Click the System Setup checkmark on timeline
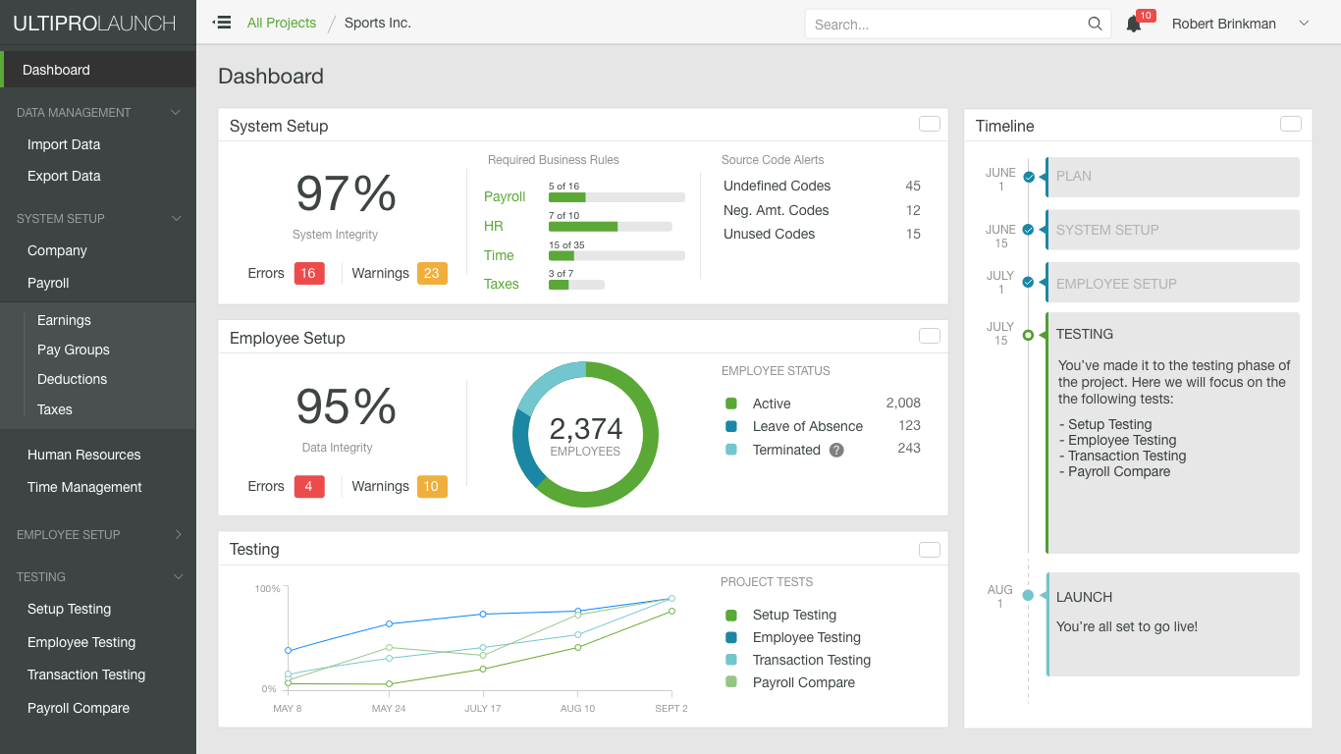 1029,230
